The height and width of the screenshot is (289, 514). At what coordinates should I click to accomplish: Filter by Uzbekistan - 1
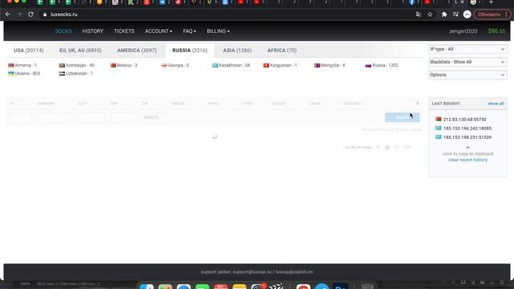click(x=75, y=73)
